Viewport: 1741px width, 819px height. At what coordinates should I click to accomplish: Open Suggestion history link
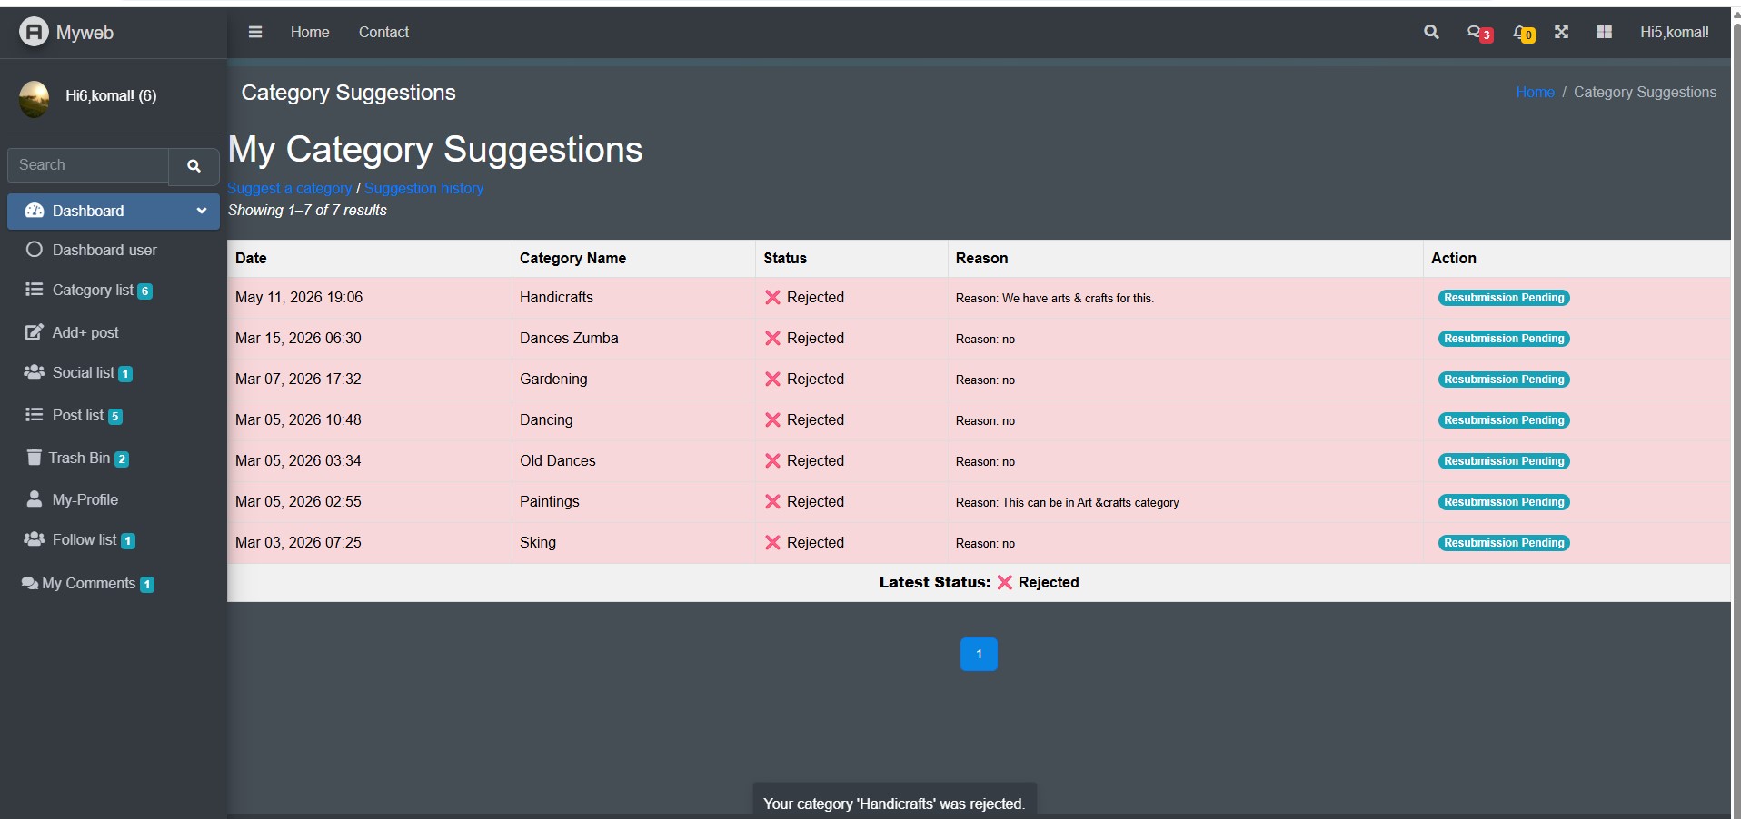click(423, 188)
